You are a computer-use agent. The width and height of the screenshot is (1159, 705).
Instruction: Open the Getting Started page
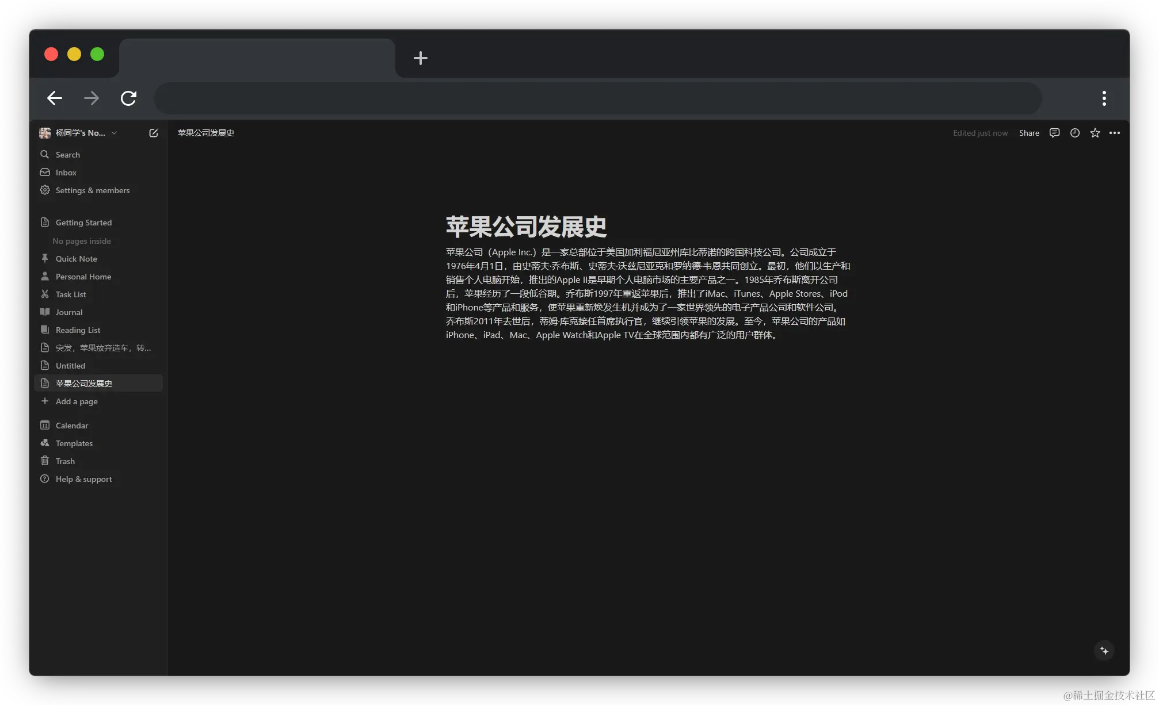(x=98, y=223)
